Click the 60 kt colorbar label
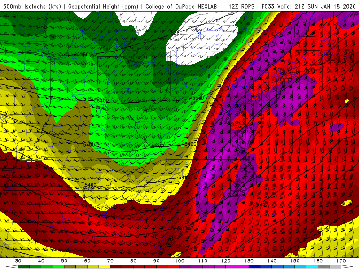 tap(87, 261)
